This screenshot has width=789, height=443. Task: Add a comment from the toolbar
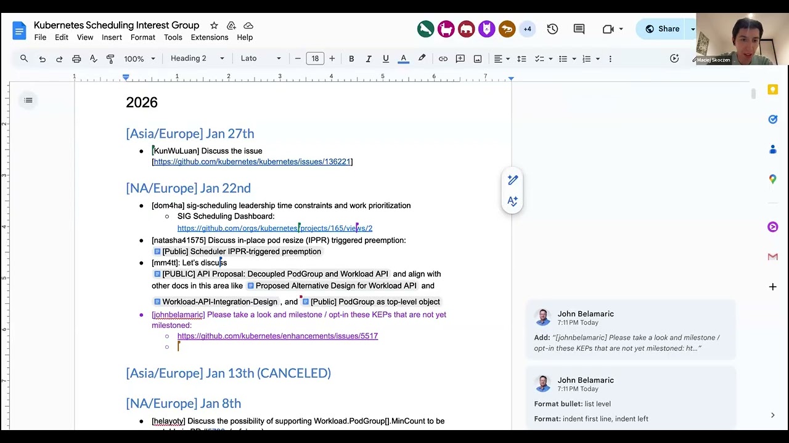460,59
